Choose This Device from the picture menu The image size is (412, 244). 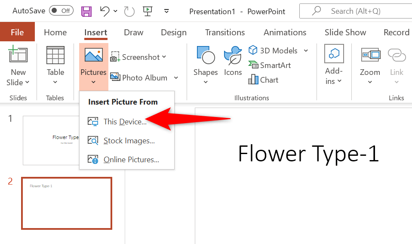[125, 122]
